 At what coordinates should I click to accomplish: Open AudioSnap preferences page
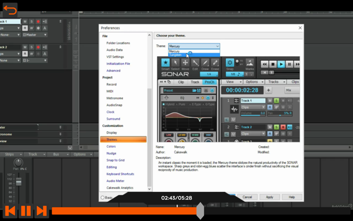114,105
